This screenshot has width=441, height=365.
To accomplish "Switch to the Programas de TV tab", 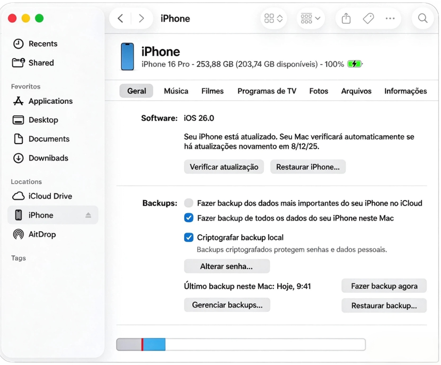I will click(x=267, y=91).
